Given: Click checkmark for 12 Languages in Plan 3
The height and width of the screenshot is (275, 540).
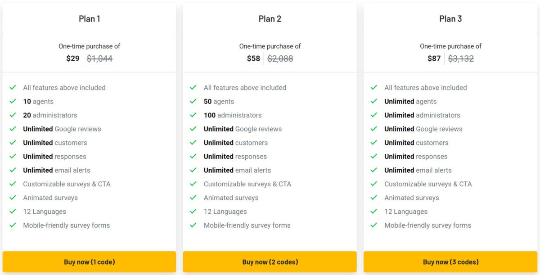Looking at the screenshot, I should click(x=374, y=212).
